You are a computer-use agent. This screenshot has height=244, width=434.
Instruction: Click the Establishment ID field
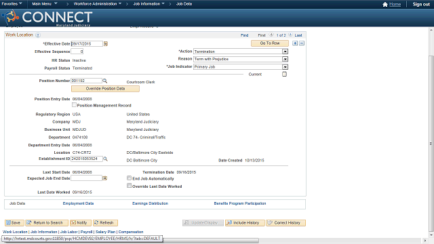tap(87, 159)
